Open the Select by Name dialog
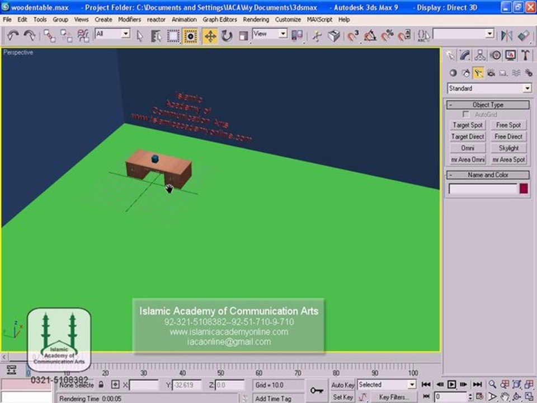 coord(156,36)
